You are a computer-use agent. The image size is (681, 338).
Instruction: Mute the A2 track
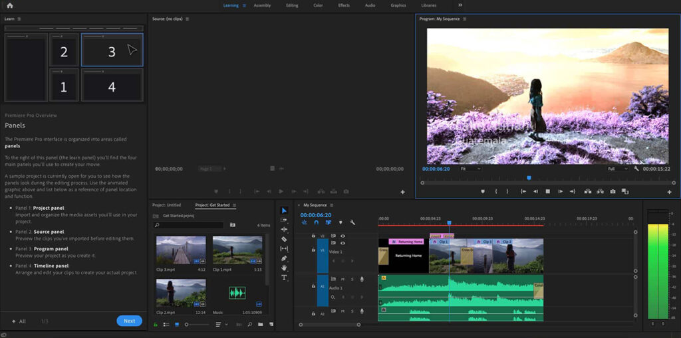(x=342, y=311)
